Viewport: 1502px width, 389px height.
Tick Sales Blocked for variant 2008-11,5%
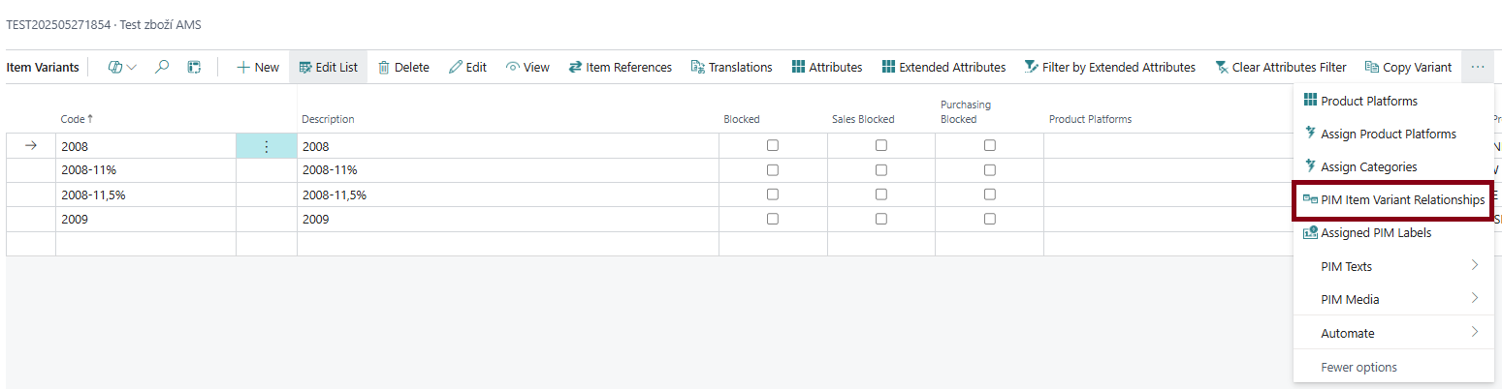coord(881,194)
